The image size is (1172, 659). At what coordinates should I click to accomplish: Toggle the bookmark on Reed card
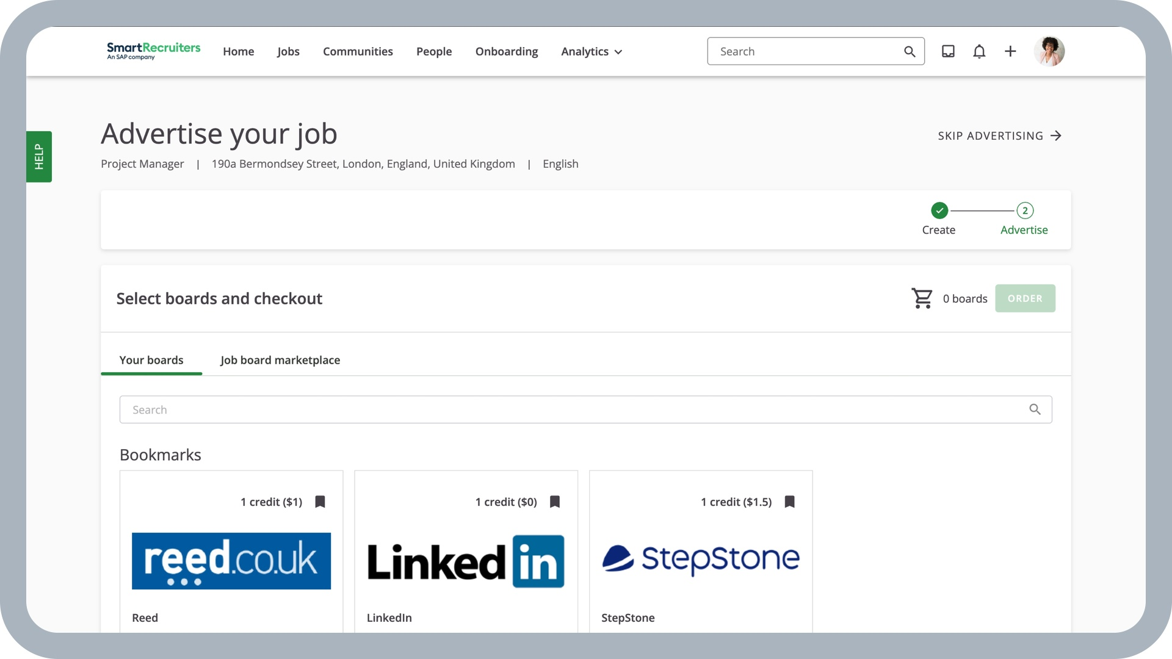pyautogui.click(x=320, y=502)
